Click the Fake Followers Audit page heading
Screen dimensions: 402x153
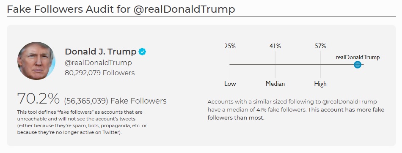(x=121, y=9)
